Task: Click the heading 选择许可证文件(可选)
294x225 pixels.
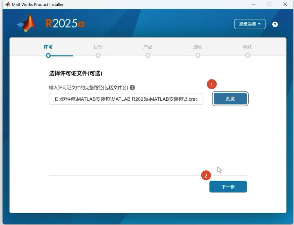Action: point(75,73)
